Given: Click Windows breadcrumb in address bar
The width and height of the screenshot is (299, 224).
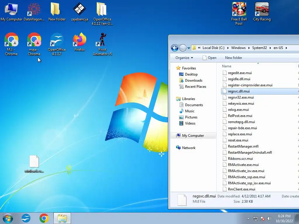Looking at the screenshot, I should tap(238, 48).
